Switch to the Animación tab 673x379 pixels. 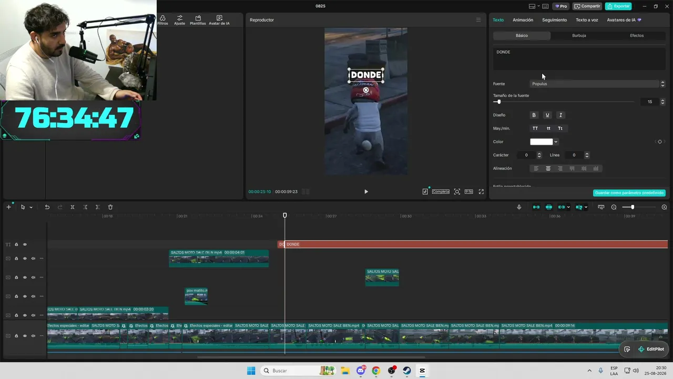point(523,20)
